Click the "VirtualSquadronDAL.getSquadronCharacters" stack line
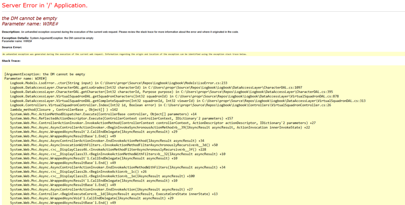The width and height of the screenshot is (405, 205). pos(174,97)
